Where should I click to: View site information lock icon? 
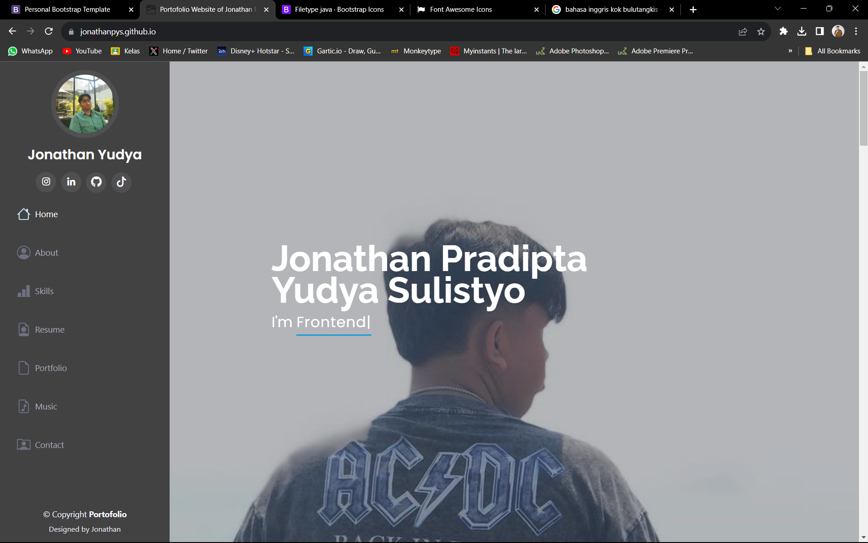click(x=71, y=32)
